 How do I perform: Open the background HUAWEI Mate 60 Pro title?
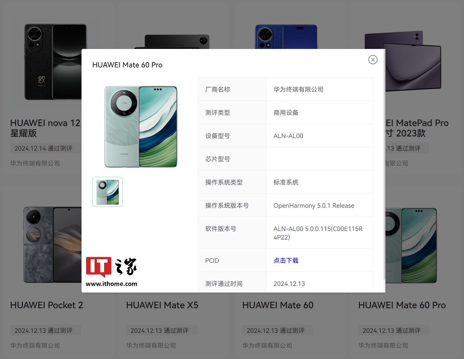tap(402, 305)
